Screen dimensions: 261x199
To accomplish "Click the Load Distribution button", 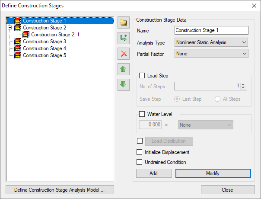I will click(x=169, y=141).
